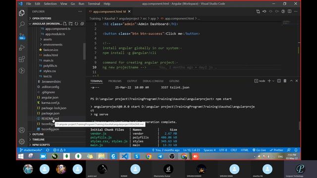The height and width of the screenshot is (178, 317).
Task: Open Skype from taskbar
Action: coord(137,156)
